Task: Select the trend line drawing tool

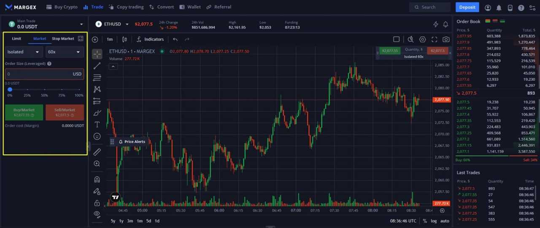Action: coord(97,66)
